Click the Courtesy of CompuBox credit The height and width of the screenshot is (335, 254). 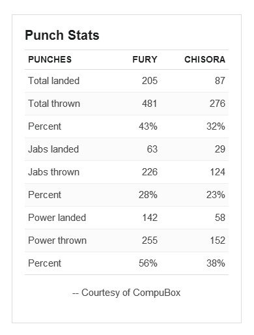click(126, 293)
